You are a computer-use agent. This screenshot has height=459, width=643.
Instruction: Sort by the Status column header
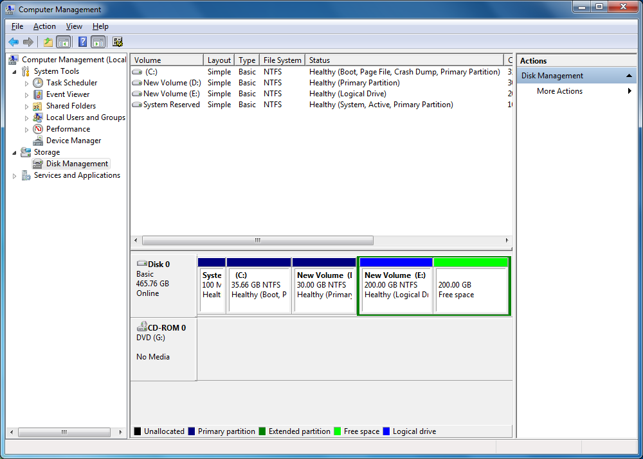[404, 60]
